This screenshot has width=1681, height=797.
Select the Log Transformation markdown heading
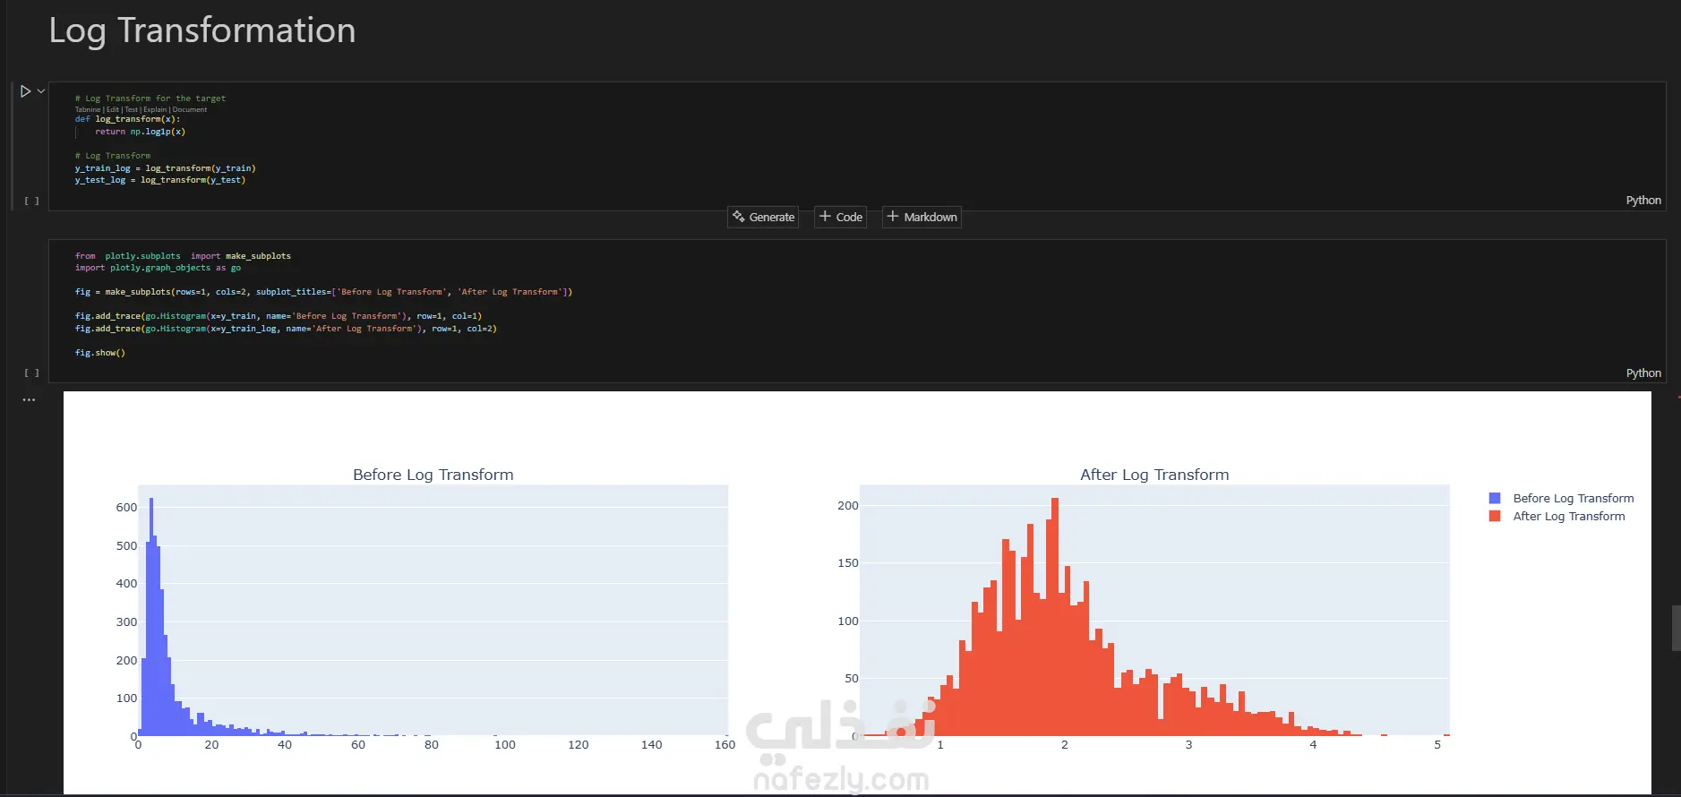(x=202, y=30)
